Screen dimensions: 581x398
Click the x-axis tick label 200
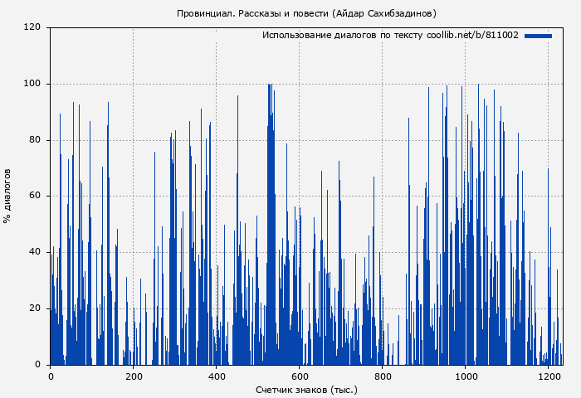(133, 376)
